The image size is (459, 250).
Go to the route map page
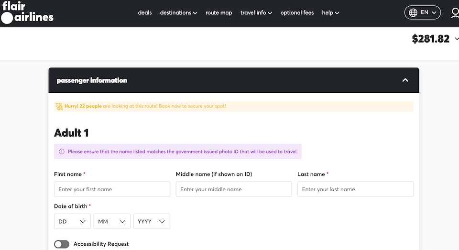coord(219,13)
